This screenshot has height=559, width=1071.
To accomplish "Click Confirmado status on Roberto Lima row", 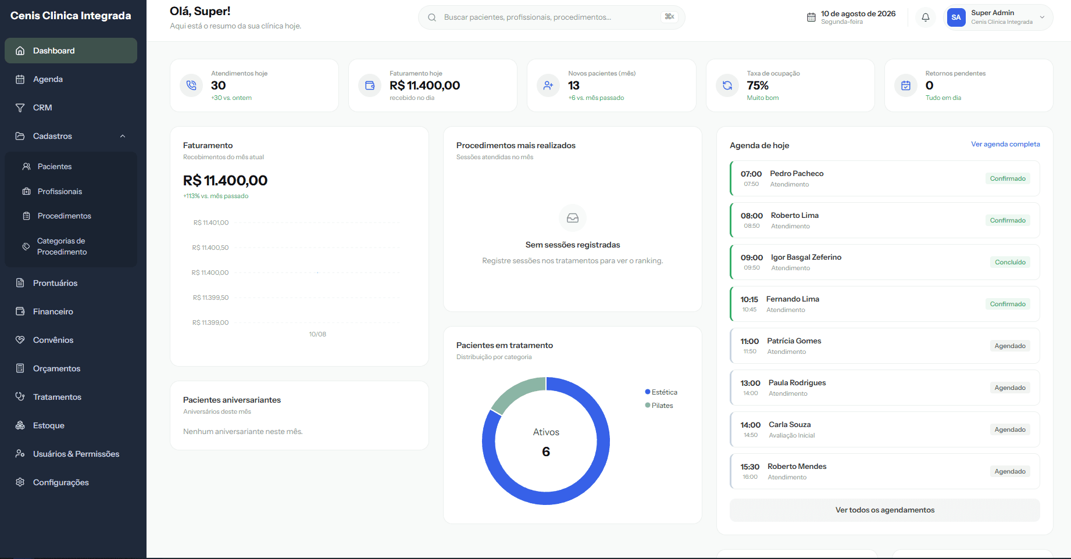I will click(1008, 220).
